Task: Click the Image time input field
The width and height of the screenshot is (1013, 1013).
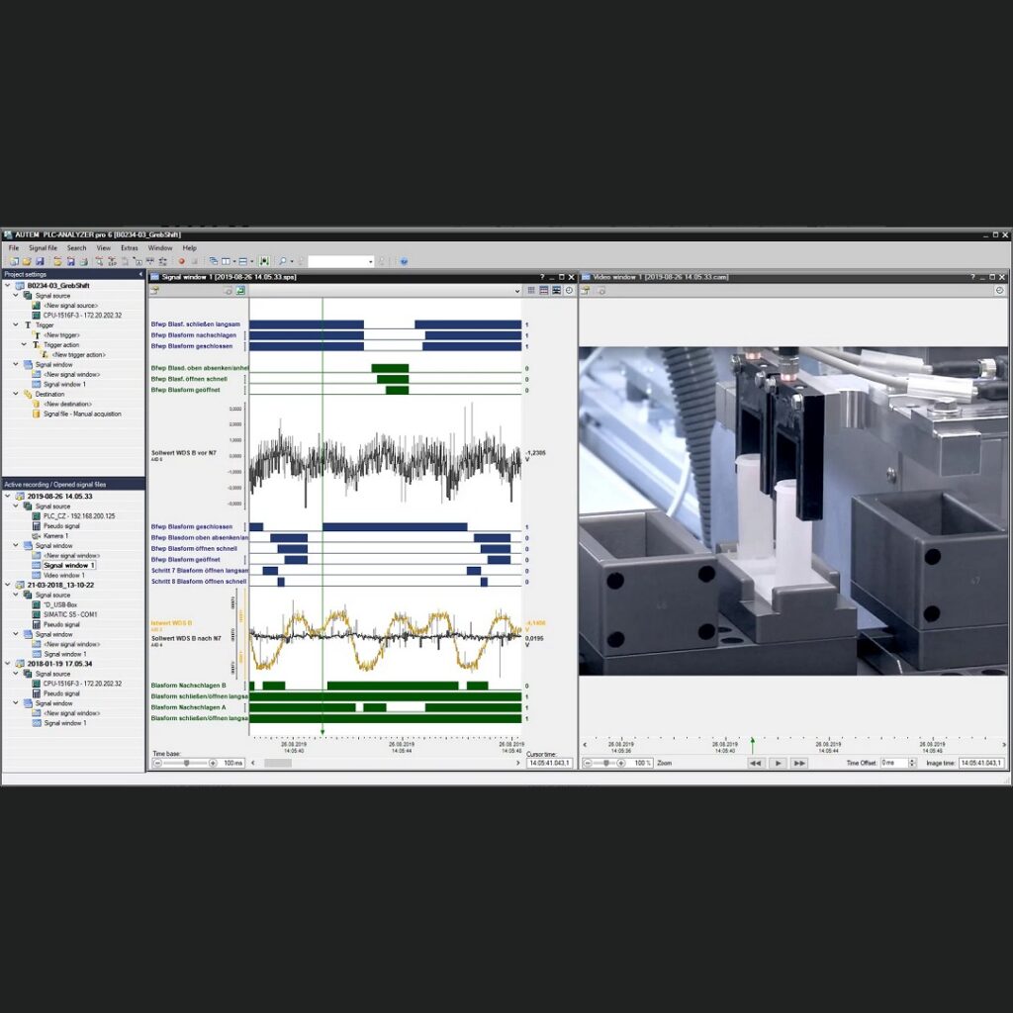Action: tap(981, 763)
